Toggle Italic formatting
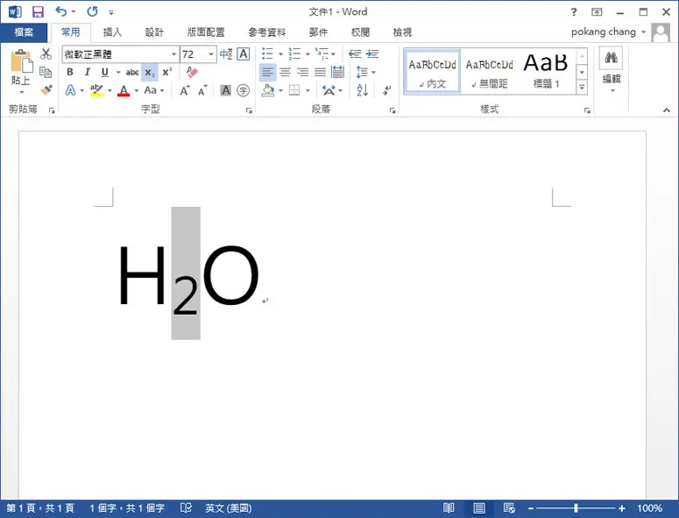679x518 pixels. pyautogui.click(x=87, y=72)
